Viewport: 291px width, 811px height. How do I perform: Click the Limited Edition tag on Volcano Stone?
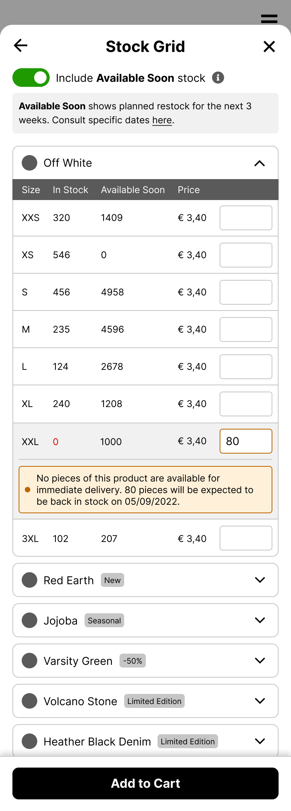pyautogui.click(x=154, y=701)
